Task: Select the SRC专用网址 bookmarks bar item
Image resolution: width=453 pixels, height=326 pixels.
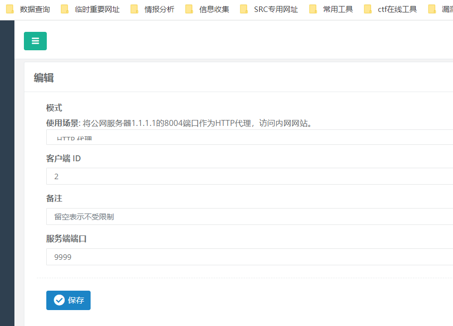Action: pos(269,9)
